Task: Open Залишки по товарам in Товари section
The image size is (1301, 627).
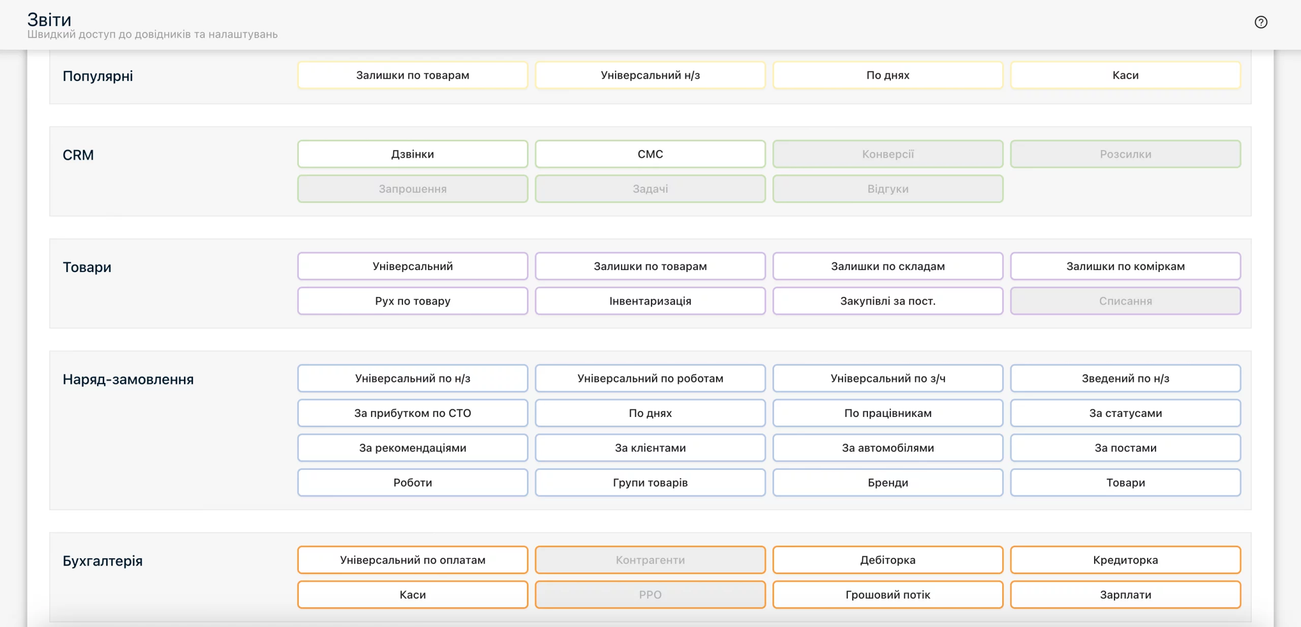Action: click(650, 266)
